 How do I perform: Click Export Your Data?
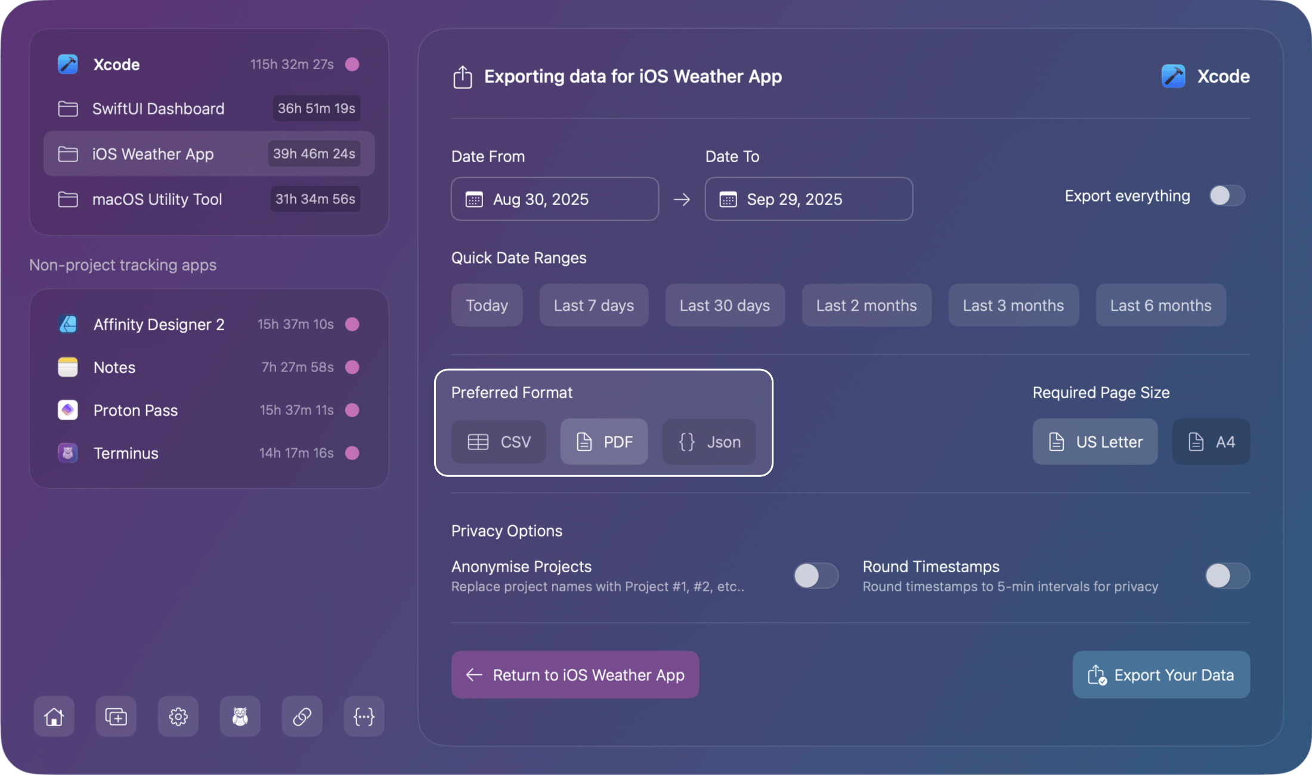coord(1160,675)
